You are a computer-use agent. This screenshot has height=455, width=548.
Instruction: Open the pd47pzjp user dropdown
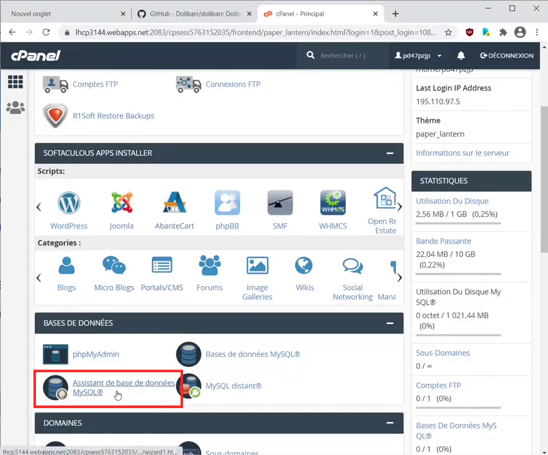coord(418,56)
